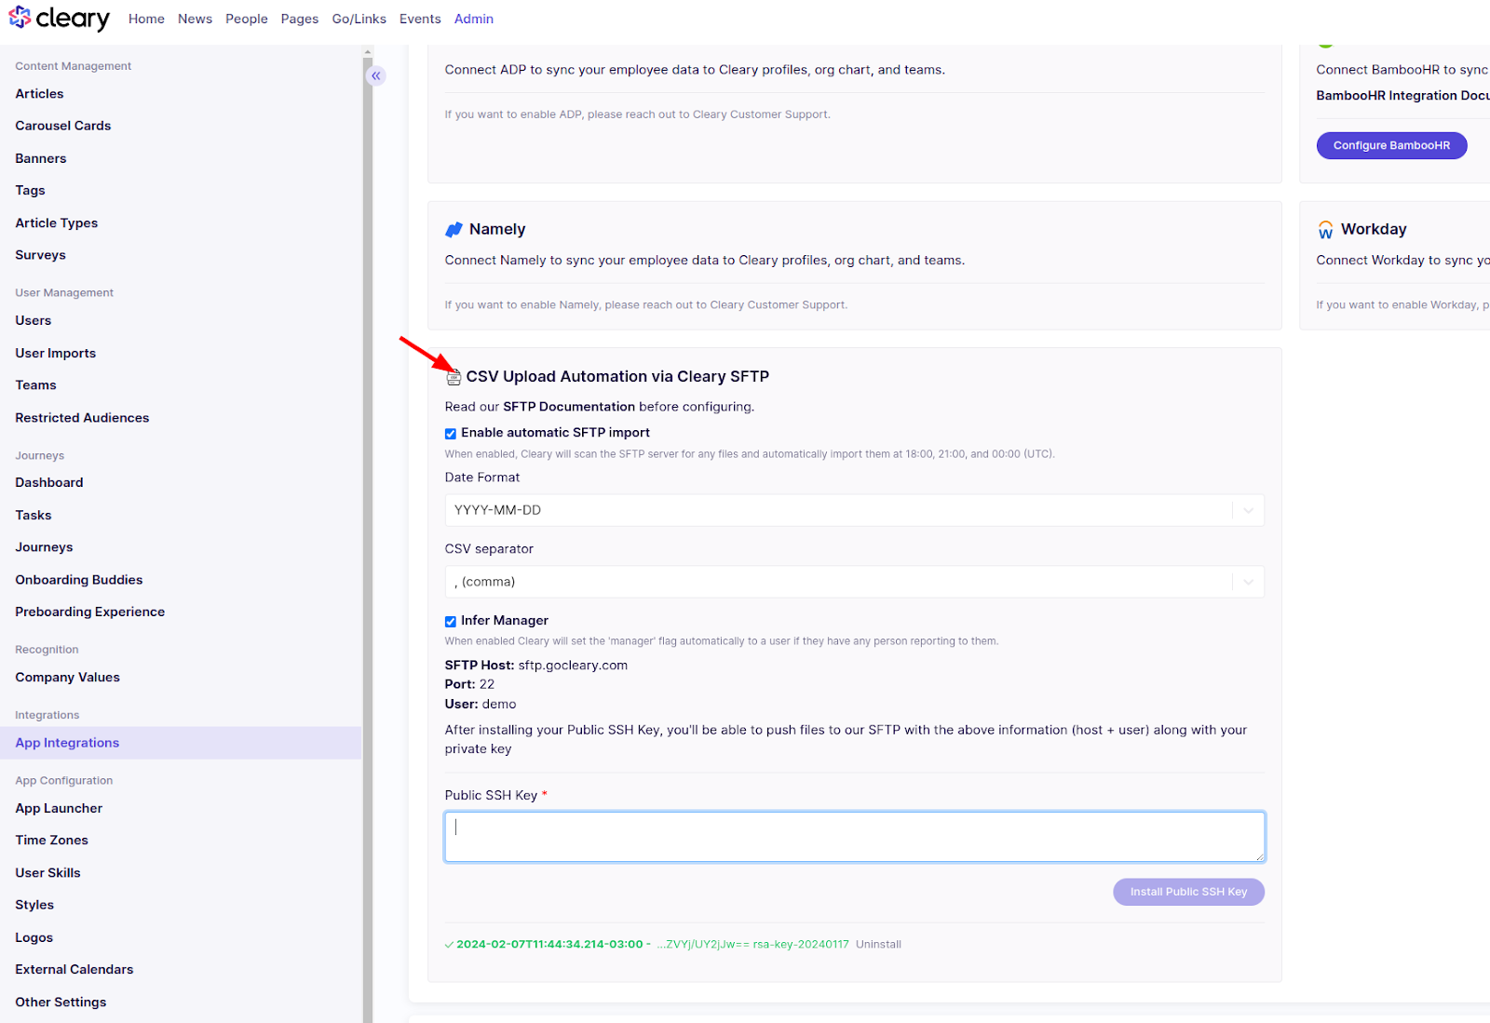Open Onboarding Buddies in sidebar
Image resolution: width=1490 pixels, height=1023 pixels.
pyautogui.click(x=79, y=580)
